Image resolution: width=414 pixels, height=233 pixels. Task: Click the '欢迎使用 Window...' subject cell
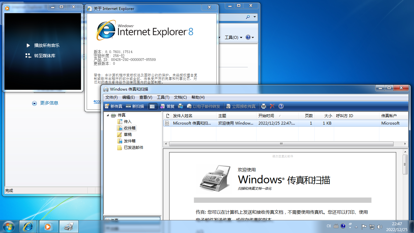(x=236, y=123)
